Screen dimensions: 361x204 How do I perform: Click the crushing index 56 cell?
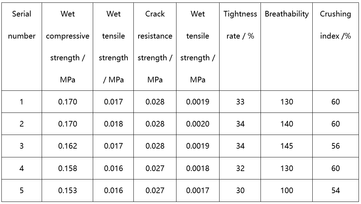pos(335,146)
